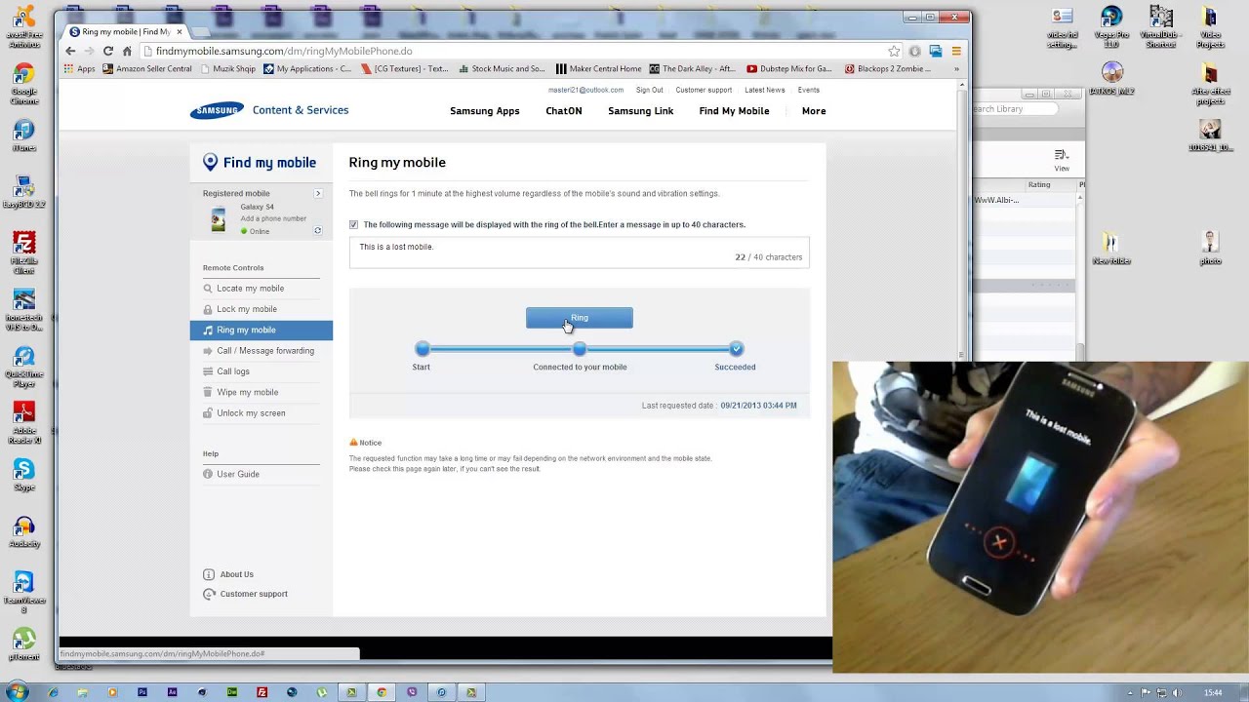
Task: Click the Connected to your mobile marker
Action: pyautogui.click(x=580, y=349)
